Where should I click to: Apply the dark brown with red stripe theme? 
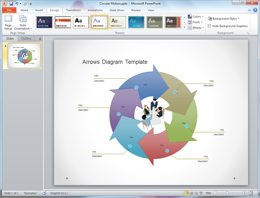[173, 22]
